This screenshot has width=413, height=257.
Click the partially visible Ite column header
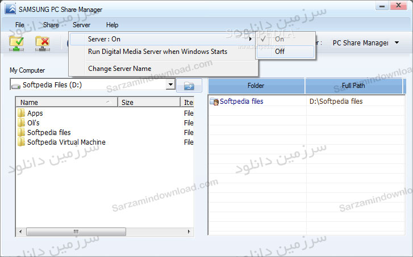[187, 102]
